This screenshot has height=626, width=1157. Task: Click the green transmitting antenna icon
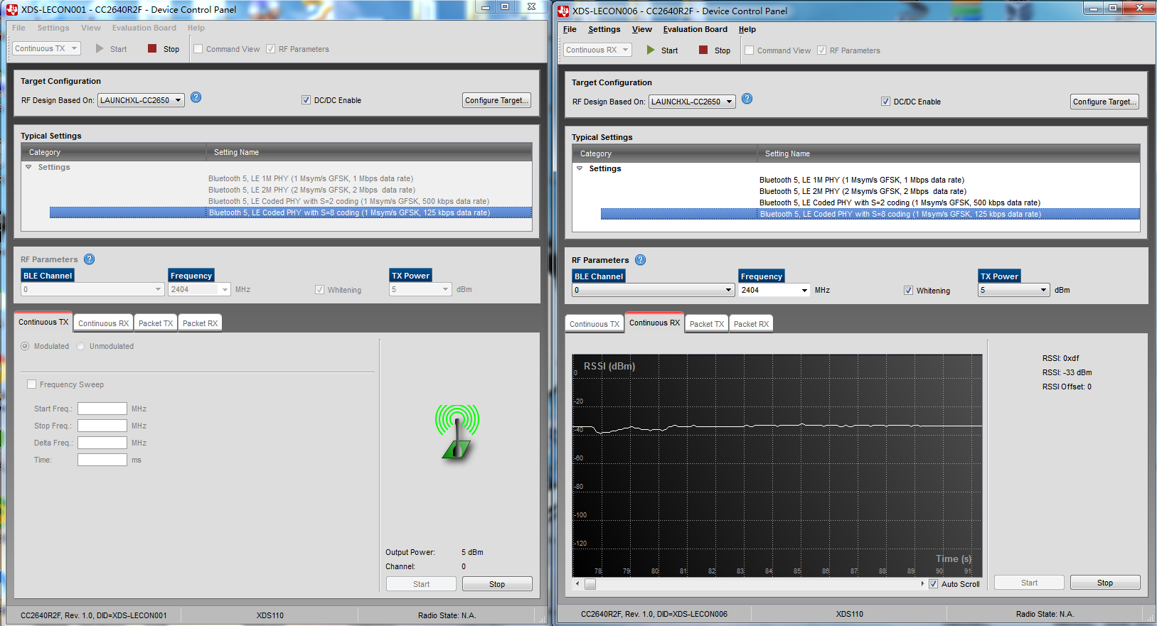(457, 431)
